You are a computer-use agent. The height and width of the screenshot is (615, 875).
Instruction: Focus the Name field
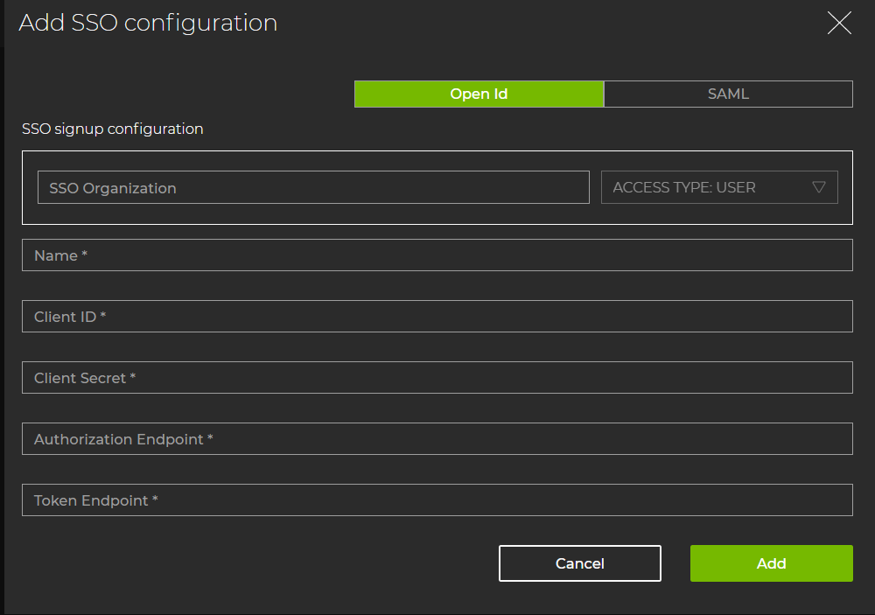(437, 255)
